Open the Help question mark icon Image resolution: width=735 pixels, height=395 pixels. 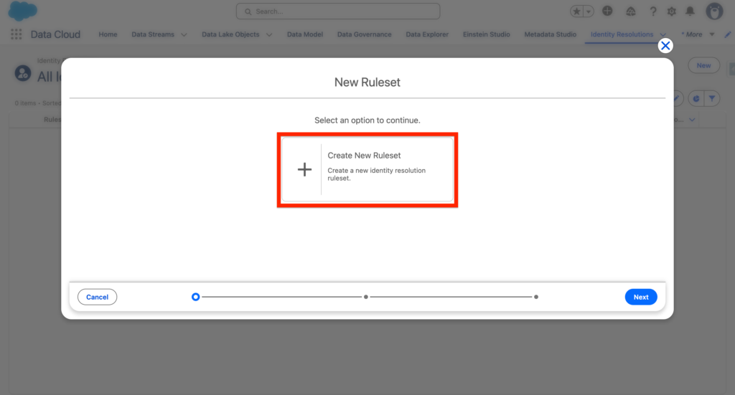click(x=653, y=11)
